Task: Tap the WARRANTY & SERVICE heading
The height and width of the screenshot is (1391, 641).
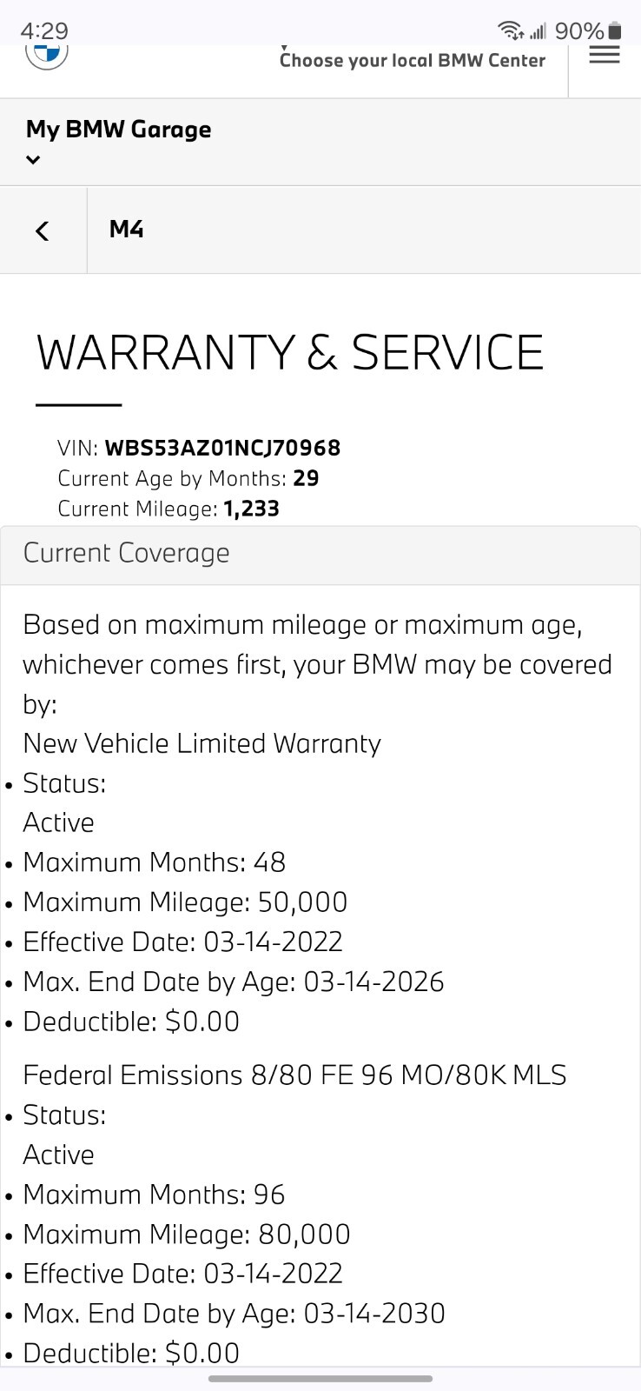Action: click(x=290, y=352)
